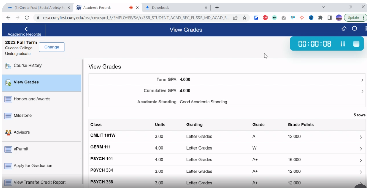Image resolution: width=367 pixels, height=188 pixels.
Task: Open the Chrome three-dot menu beside Update
Action: 363,18
